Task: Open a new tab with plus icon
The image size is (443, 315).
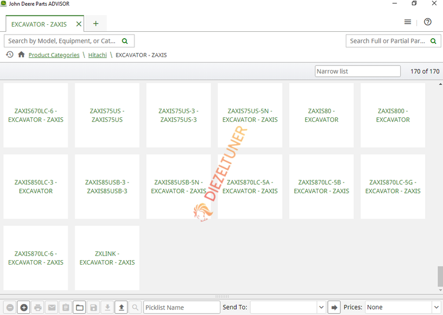Action: point(96,23)
